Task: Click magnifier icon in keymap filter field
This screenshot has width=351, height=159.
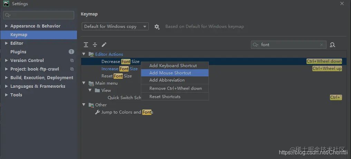Action: click(256, 45)
